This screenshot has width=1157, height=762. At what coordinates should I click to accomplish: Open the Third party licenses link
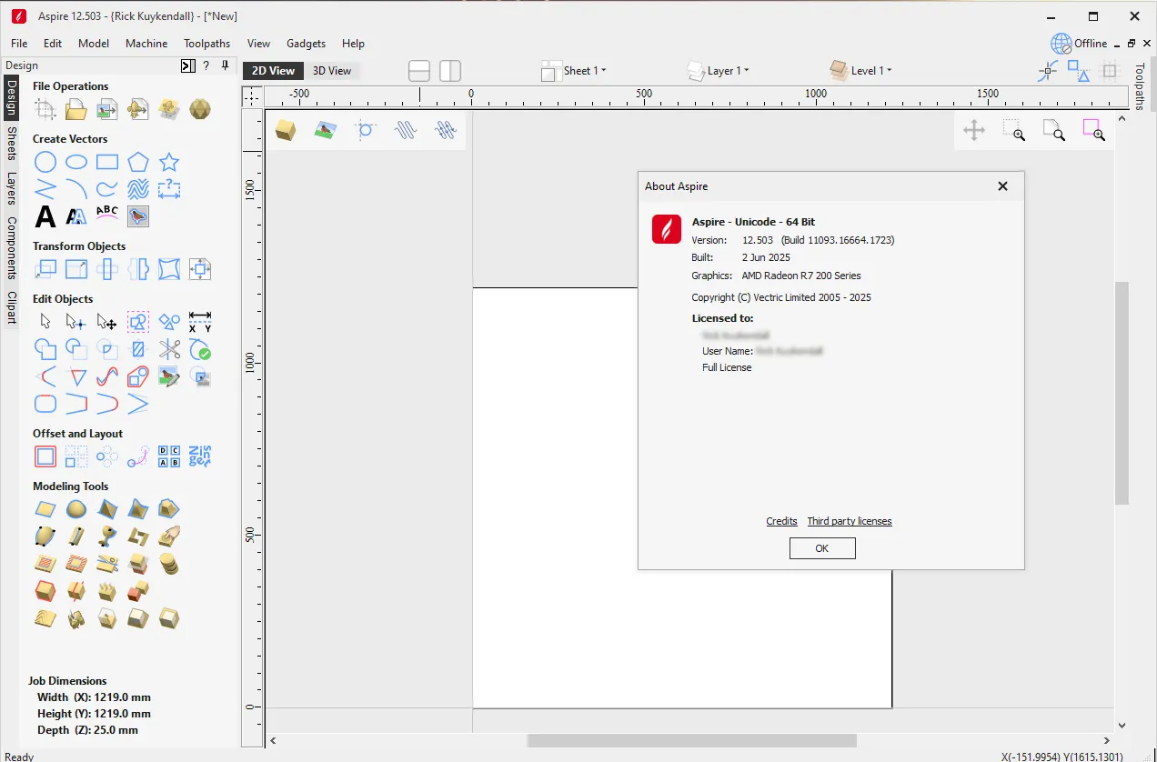pyautogui.click(x=850, y=521)
